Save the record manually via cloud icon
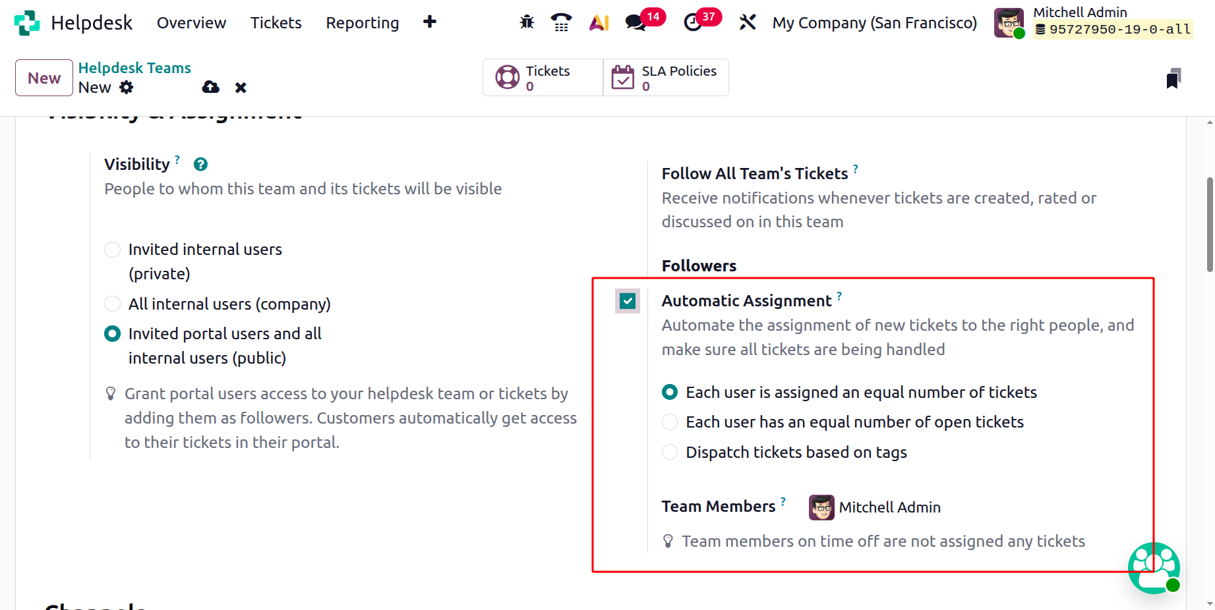The image size is (1215, 610). pos(211,87)
